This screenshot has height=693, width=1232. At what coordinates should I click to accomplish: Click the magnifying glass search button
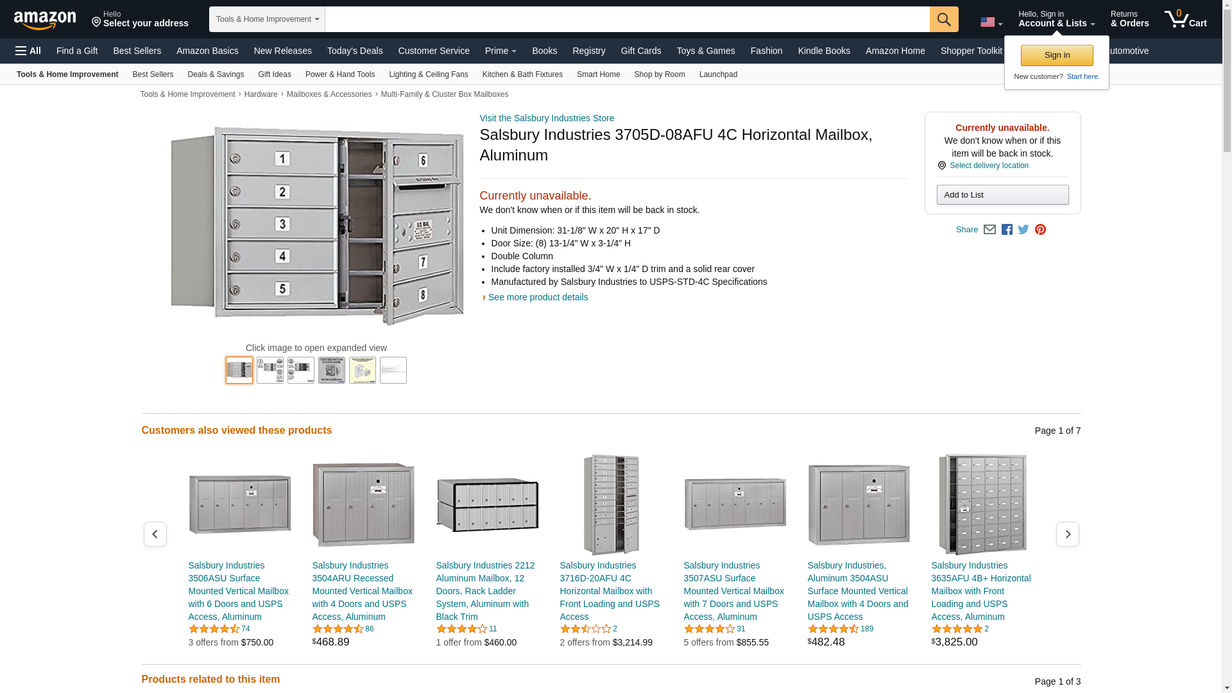pos(943,19)
